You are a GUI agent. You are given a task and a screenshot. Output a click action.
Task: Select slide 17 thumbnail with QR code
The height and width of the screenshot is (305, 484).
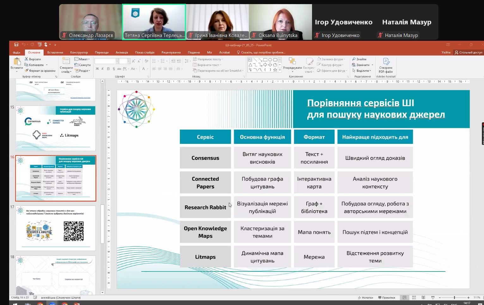tap(56, 228)
